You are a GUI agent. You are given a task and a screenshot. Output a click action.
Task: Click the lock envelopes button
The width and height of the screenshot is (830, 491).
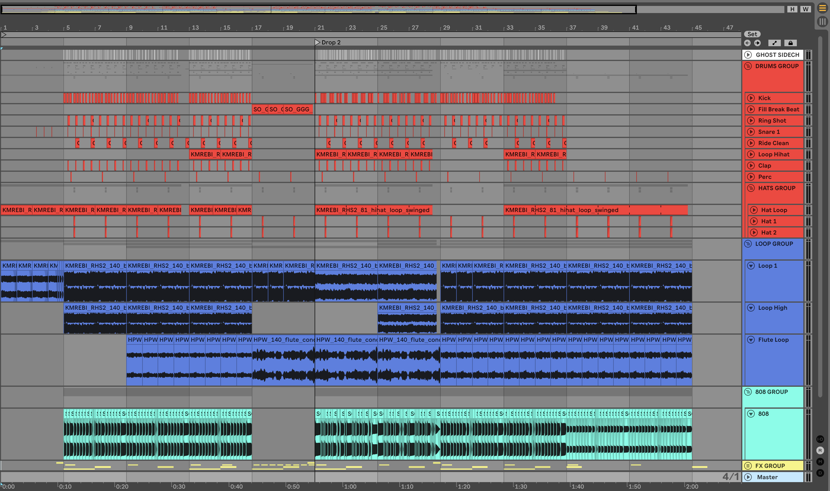(790, 43)
